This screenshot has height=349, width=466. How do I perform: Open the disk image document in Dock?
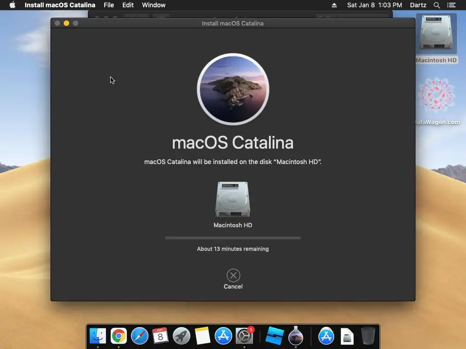(x=347, y=336)
